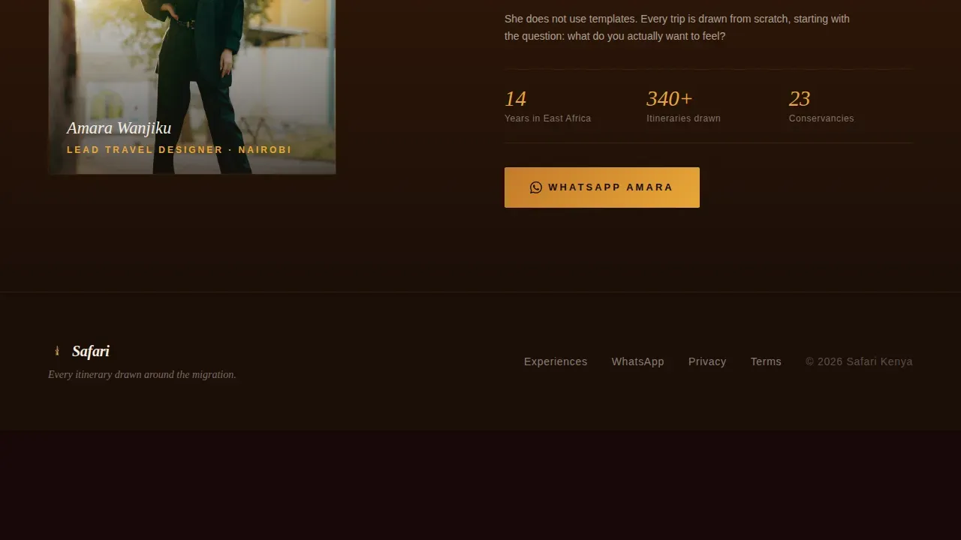
Task: Click the WhatsApp Amara button
Action: coord(602,187)
